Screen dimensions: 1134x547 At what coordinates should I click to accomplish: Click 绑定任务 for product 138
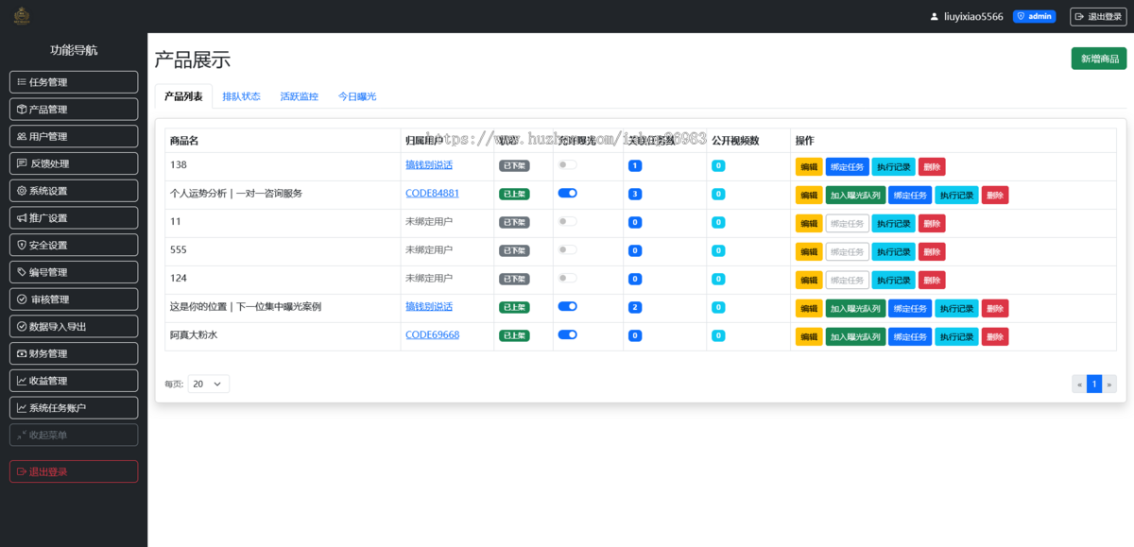(848, 166)
